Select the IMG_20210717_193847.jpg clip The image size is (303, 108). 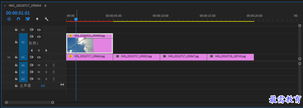184,57
